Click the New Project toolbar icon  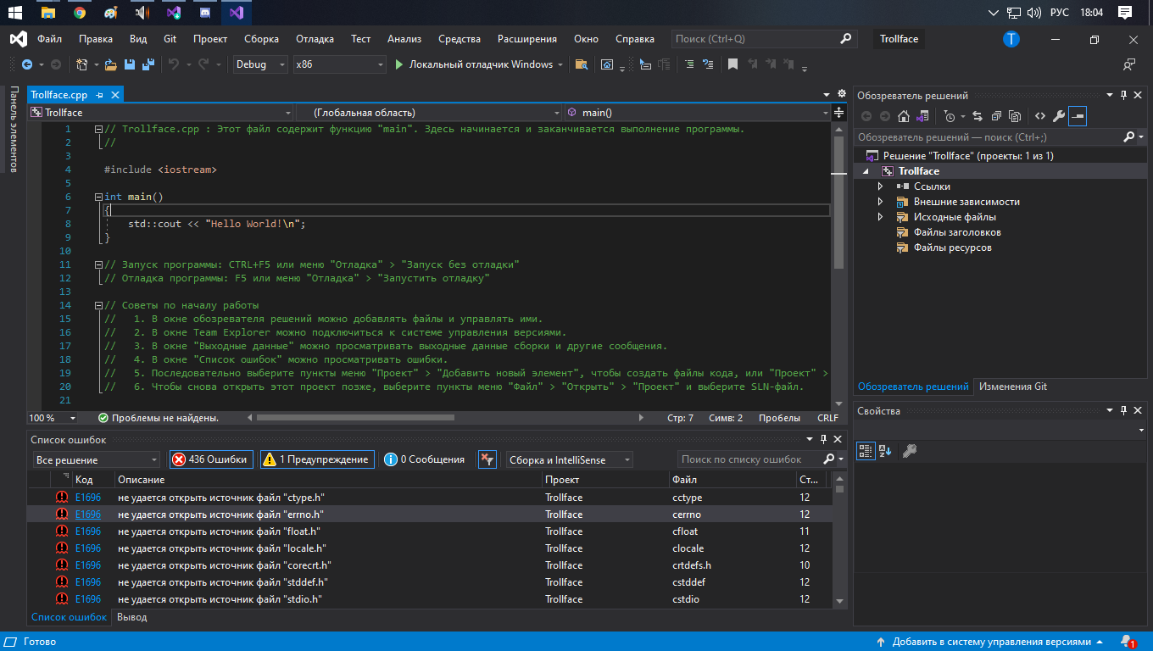[81, 64]
